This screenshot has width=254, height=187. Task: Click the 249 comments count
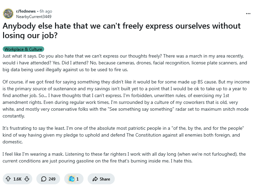click(x=52, y=179)
